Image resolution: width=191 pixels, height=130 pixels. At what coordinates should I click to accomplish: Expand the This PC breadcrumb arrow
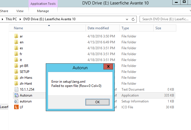pos(20,19)
